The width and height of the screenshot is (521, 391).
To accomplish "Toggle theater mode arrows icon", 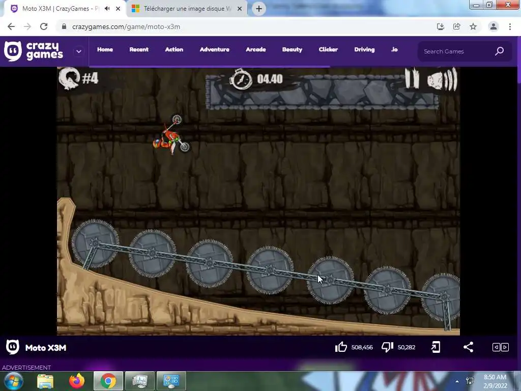I will point(501,347).
